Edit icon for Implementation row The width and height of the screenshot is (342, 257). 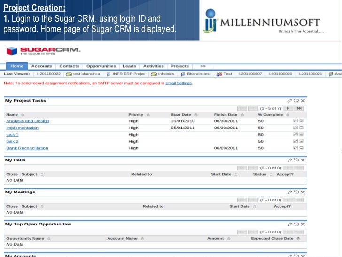coord(295,128)
